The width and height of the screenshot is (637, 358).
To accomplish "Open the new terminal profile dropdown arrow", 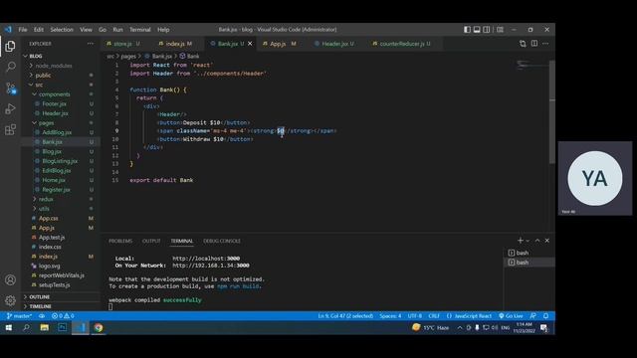I will pyautogui.click(x=528, y=241).
